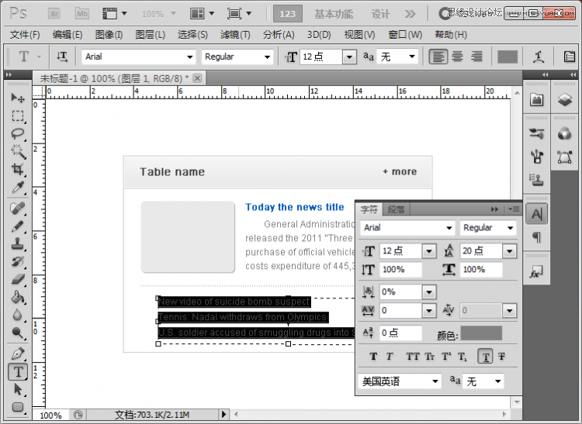The width and height of the screenshot is (582, 424).
Task: Select the Pen tool
Action: pos(18,353)
